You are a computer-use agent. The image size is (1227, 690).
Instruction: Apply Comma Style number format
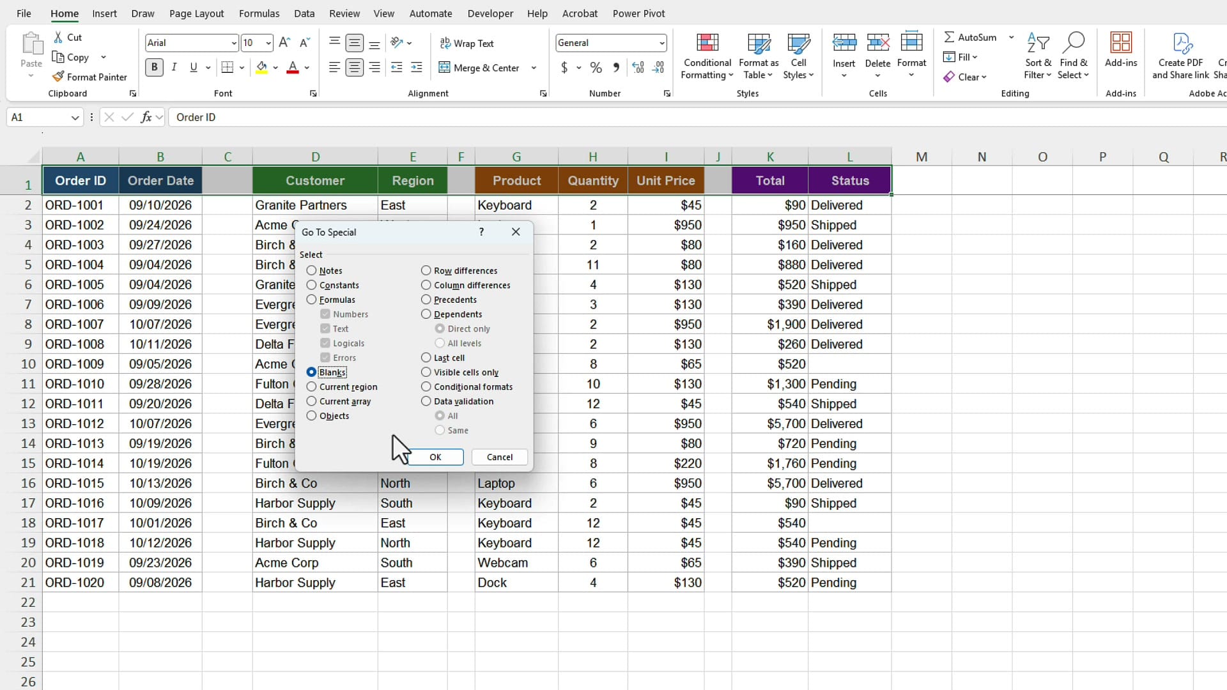[x=616, y=67]
